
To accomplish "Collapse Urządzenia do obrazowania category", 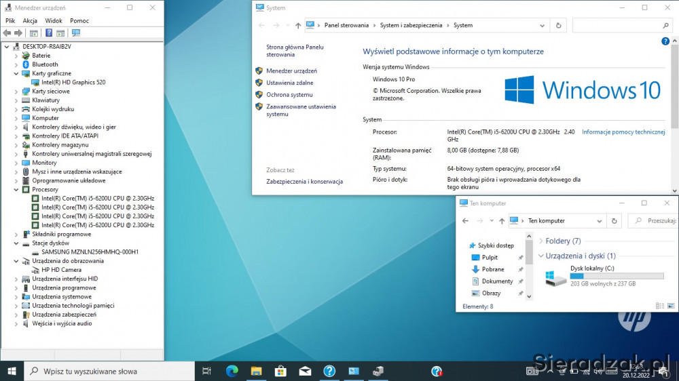I will (16, 261).
